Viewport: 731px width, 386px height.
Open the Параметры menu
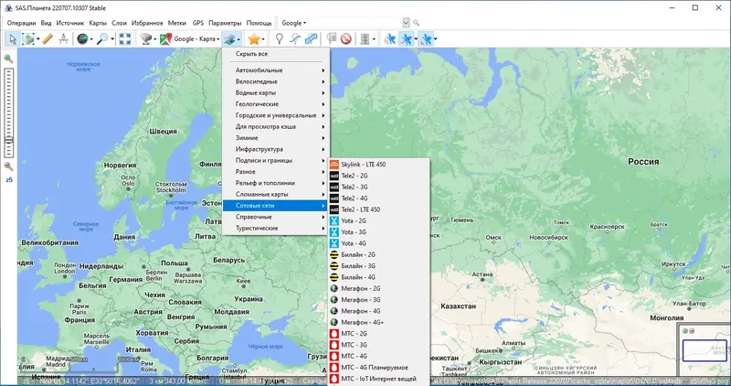[225, 23]
